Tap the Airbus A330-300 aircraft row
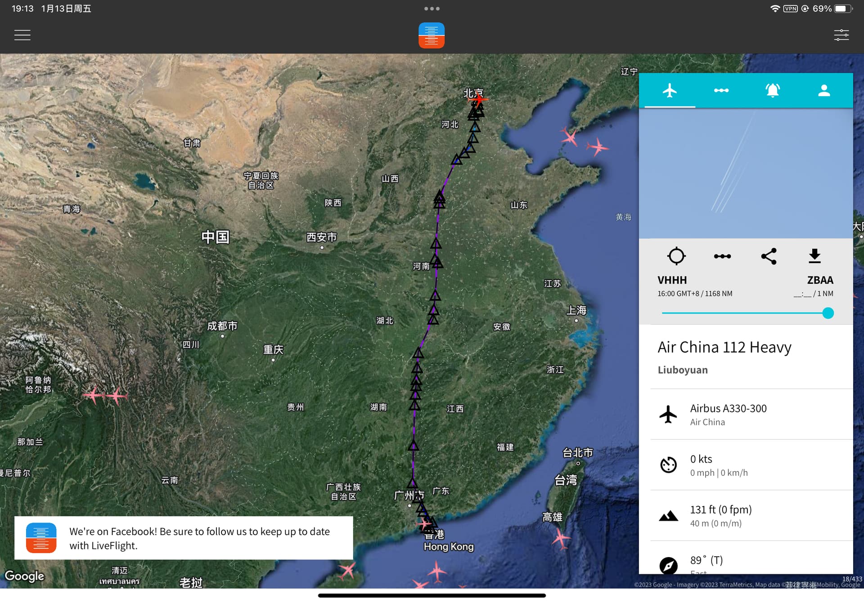This screenshot has height=603, width=864. click(747, 414)
